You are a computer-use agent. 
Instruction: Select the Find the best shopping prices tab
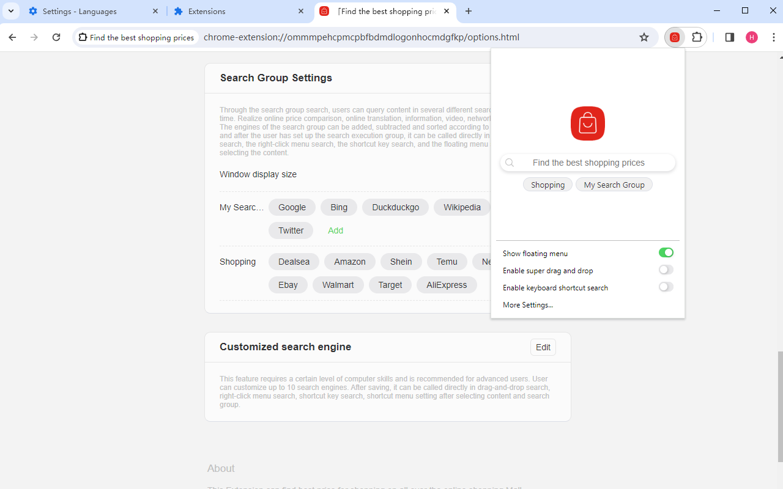(385, 11)
